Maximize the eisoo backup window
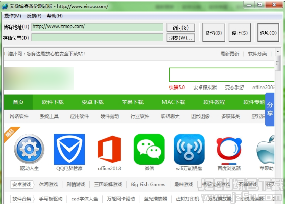Screen dimensions: 285x204 pos(260,5)
